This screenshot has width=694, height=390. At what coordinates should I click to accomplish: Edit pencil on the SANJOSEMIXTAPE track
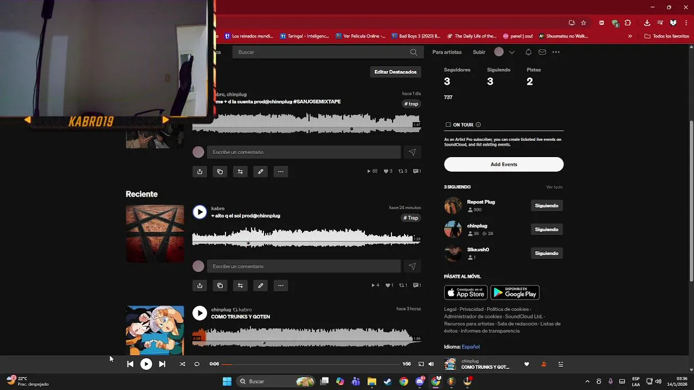coord(260,171)
